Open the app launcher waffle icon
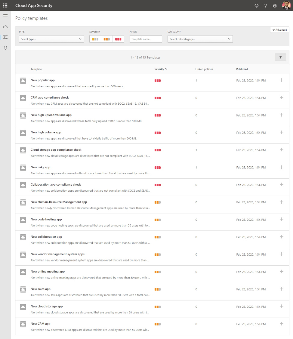Viewport: 293px width, 339px height. [x=5, y=5]
